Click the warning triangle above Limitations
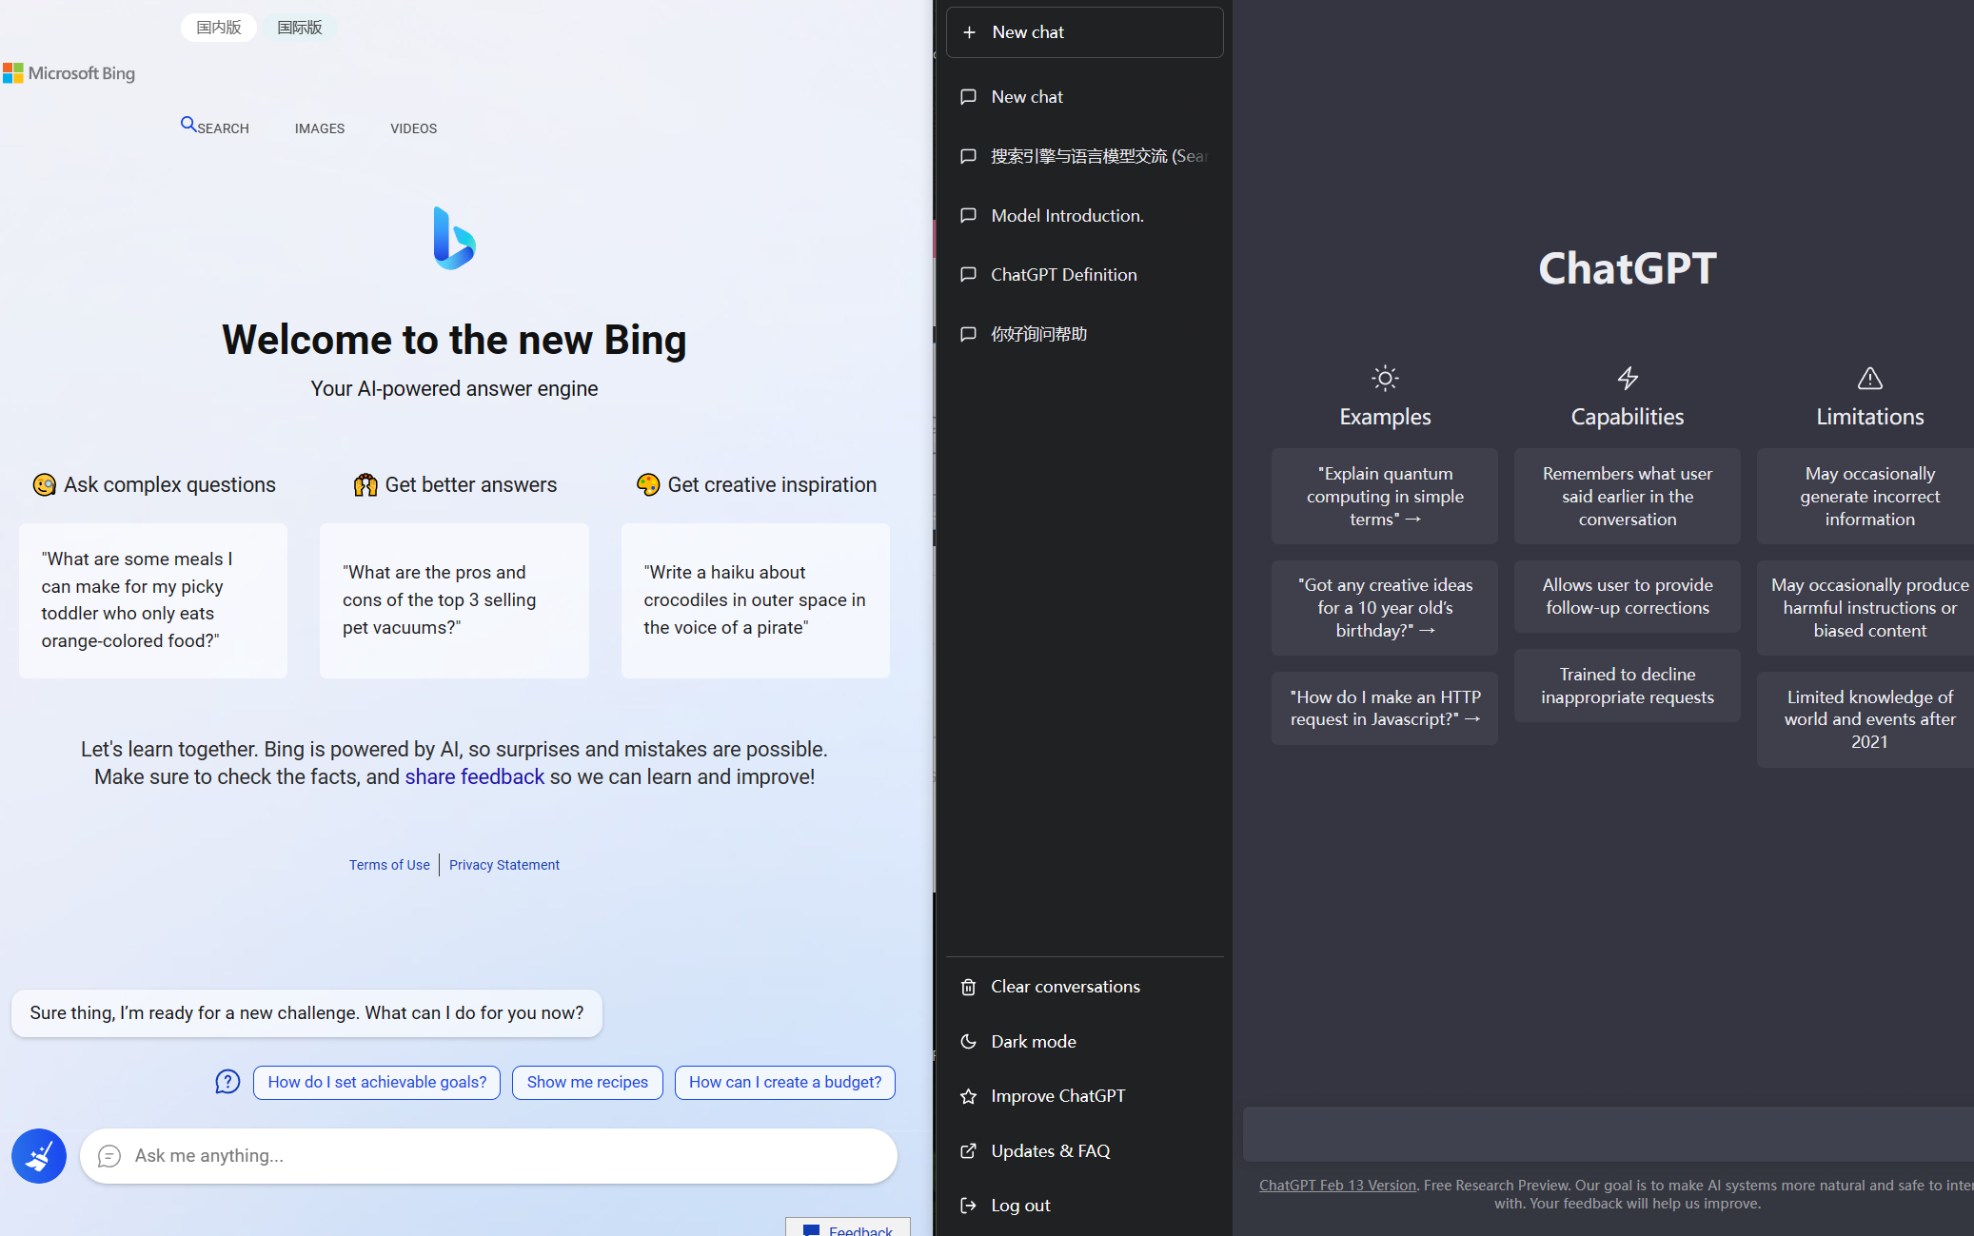This screenshot has width=1974, height=1236. (1869, 379)
